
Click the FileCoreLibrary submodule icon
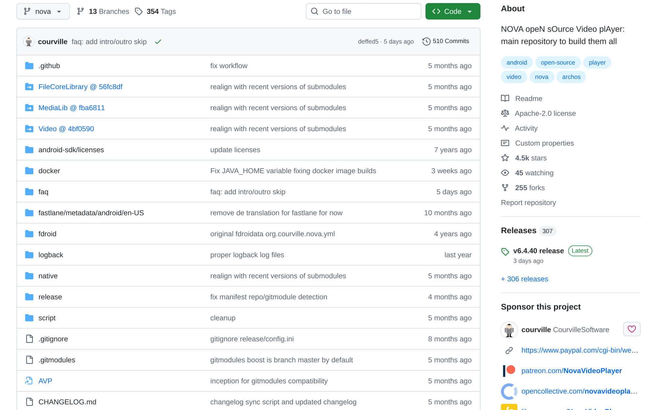click(29, 87)
